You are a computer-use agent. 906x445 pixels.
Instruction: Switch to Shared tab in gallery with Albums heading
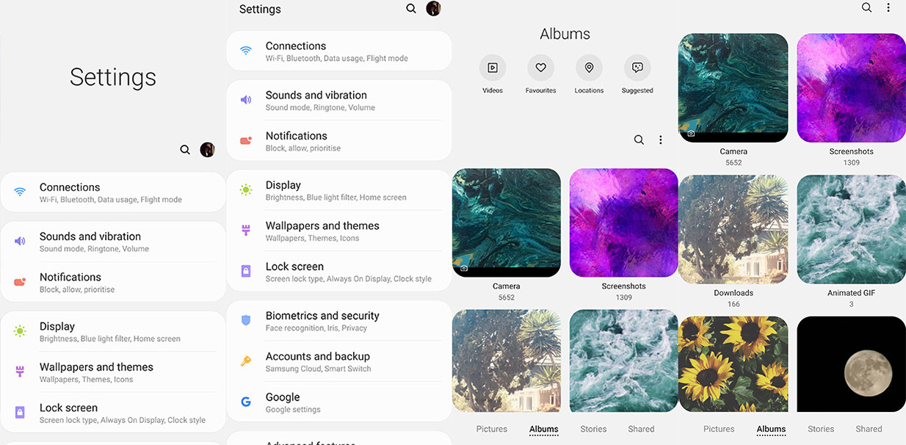641,429
